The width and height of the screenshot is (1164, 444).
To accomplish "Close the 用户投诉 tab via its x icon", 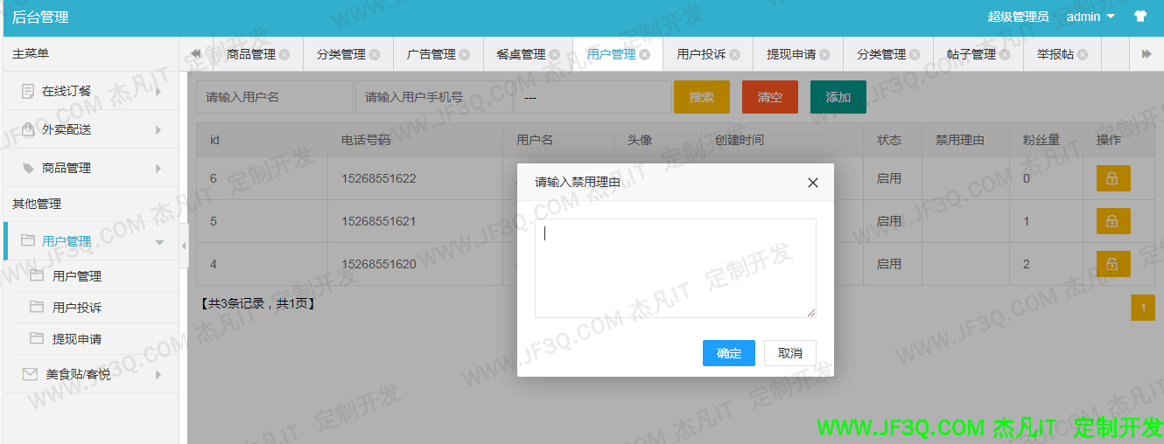I will click(735, 54).
